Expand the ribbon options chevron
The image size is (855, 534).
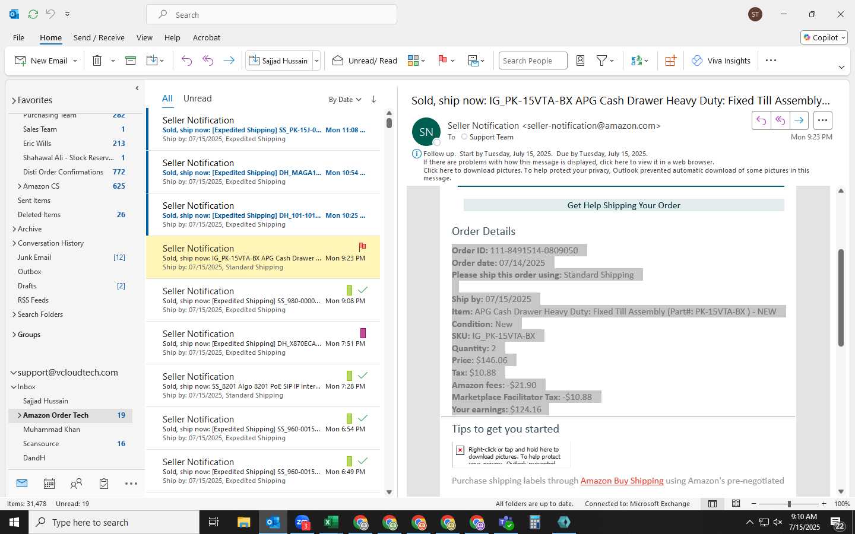[x=841, y=67]
